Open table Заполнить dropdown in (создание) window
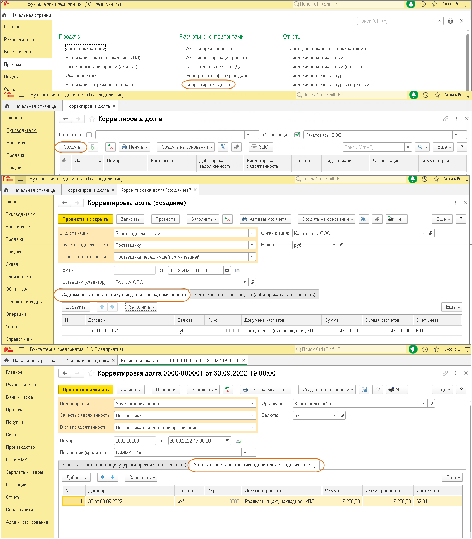The image size is (472, 539). click(x=141, y=307)
